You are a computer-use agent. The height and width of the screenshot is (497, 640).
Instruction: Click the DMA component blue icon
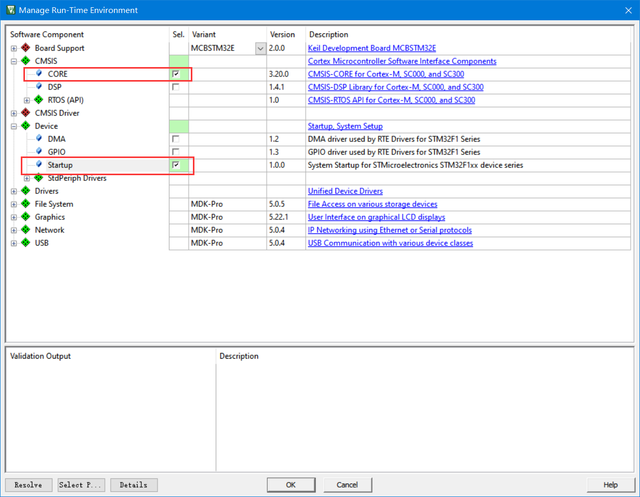coord(39,138)
